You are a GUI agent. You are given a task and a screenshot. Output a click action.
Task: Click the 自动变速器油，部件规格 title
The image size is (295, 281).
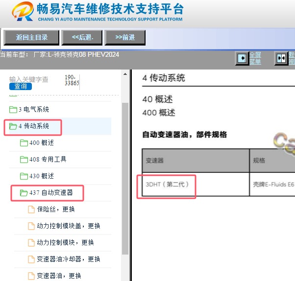(x=185, y=135)
